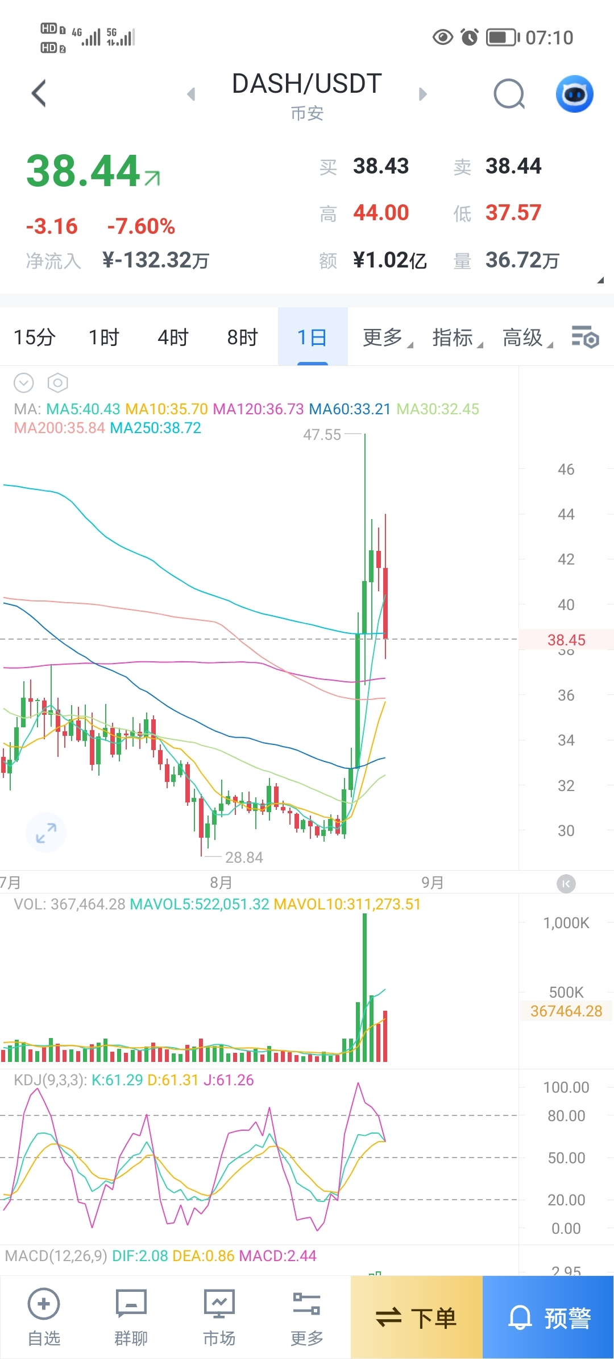Switch to the next trading pair
This screenshot has height=1359, width=614.
pyautogui.click(x=422, y=94)
